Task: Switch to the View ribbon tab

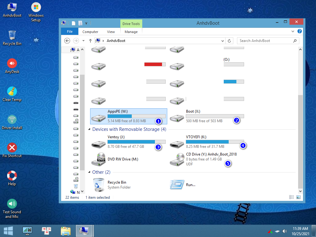Action: tap(111, 32)
